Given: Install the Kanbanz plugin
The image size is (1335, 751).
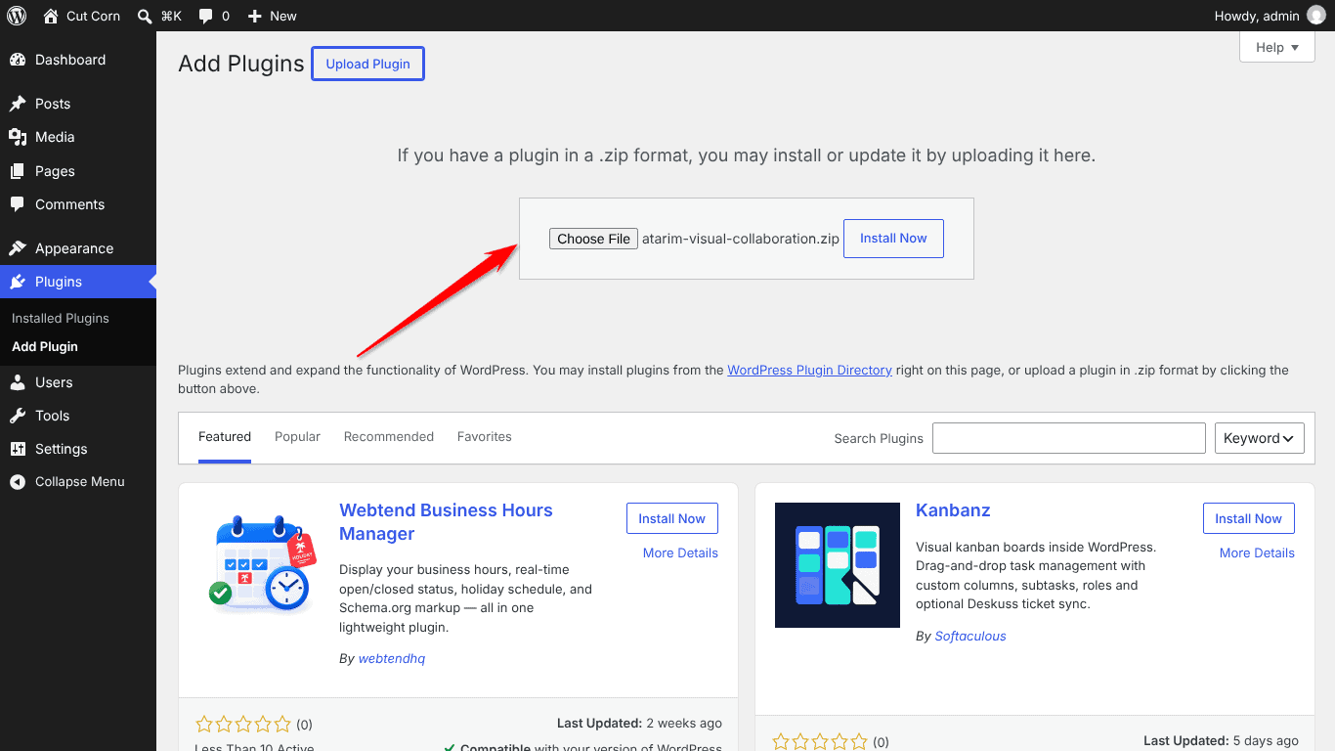Looking at the screenshot, I should pyautogui.click(x=1249, y=518).
